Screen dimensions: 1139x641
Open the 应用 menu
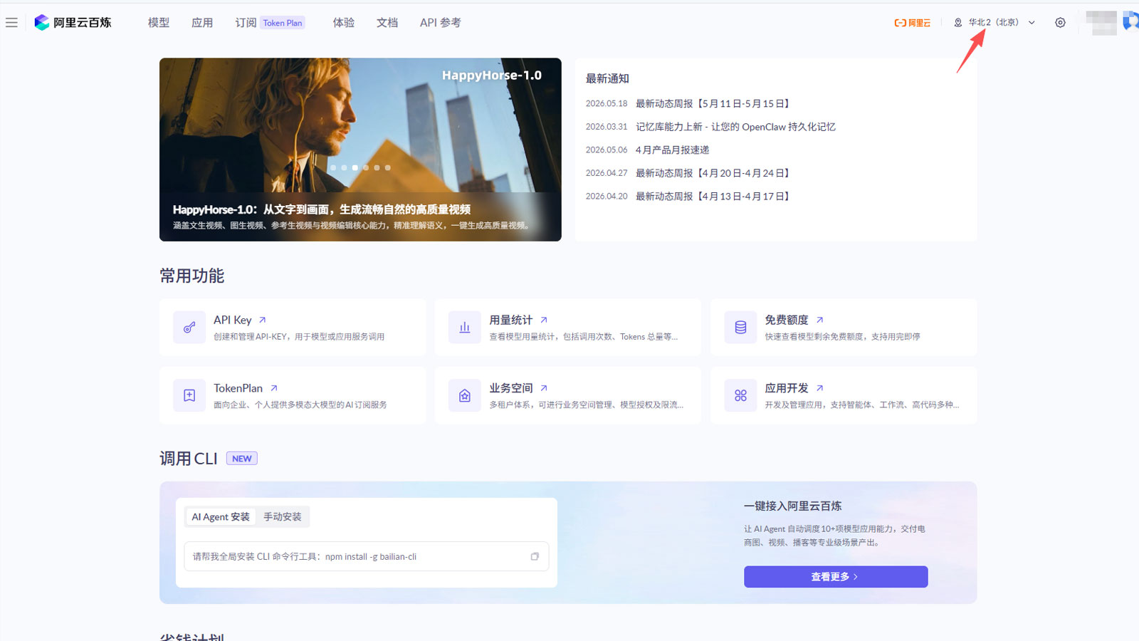coord(202,23)
